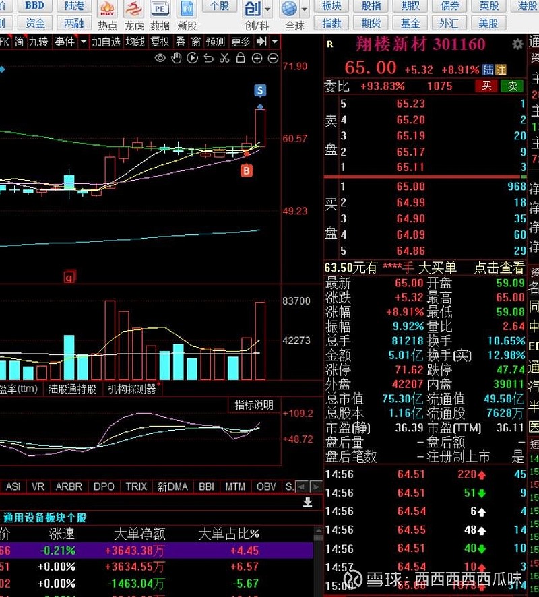Start chart replay with the play icon
This screenshot has width=539, height=597.
pyautogui.click(x=192, y=58)
